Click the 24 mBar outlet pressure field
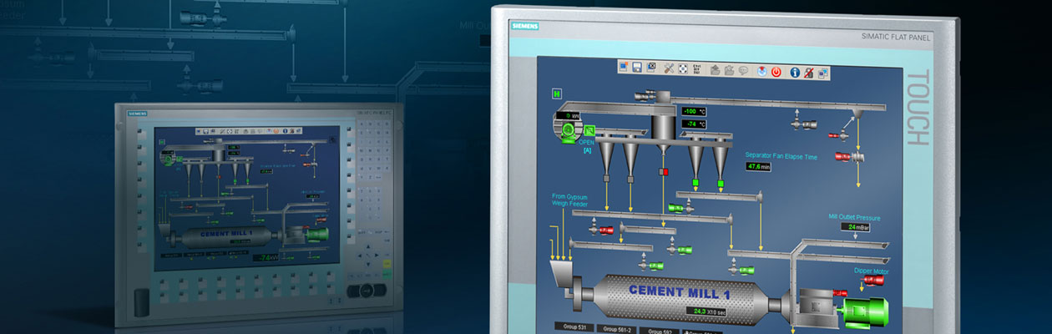Viewport: 1052px width, 334px height. point(855,227)
